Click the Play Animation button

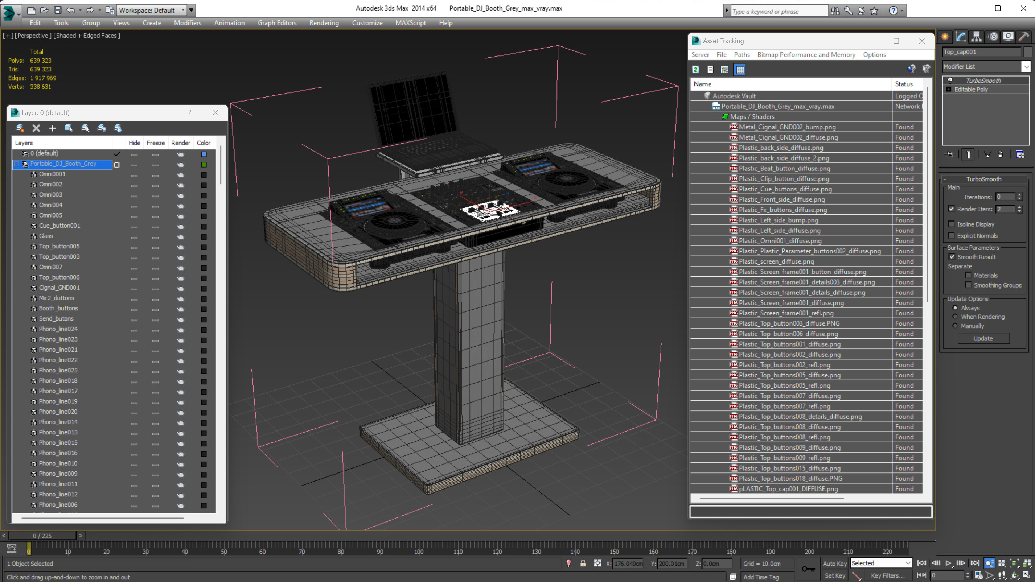pos(948,563)
